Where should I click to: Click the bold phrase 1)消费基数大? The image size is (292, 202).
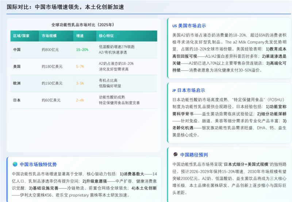click(132, 174)
